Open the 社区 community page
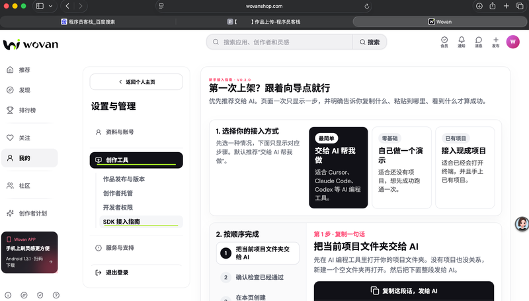Image resolution: width=529 pixels, height=301 pixels. pyautogui.click(x=29, y=186)
